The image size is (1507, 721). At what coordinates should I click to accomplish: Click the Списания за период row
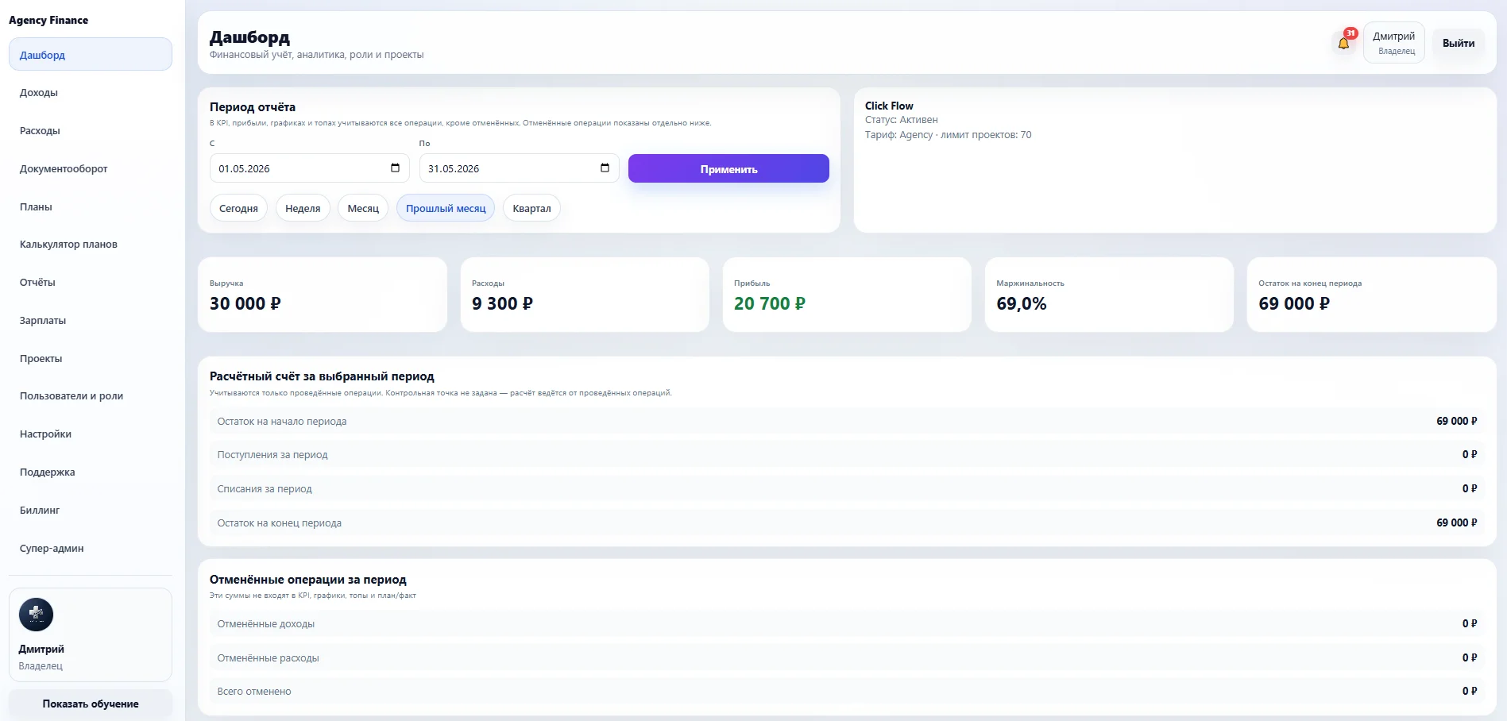pos(847,489)
